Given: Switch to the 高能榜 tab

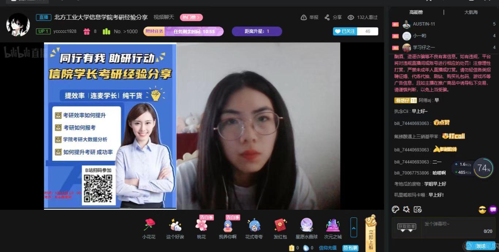Looking at the screenshot, I should click(416, 12).
